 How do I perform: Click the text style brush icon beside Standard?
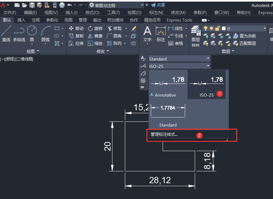coord(143,58)
